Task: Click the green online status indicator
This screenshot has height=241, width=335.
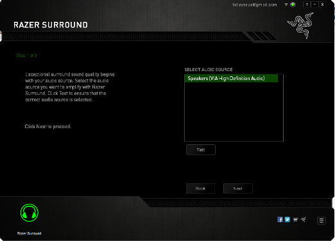Action: 293,4
